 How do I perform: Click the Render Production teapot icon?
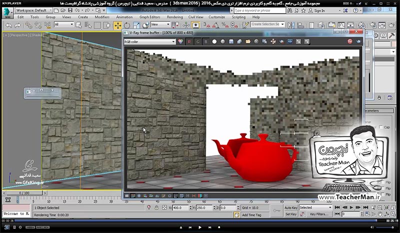point(391,25)
